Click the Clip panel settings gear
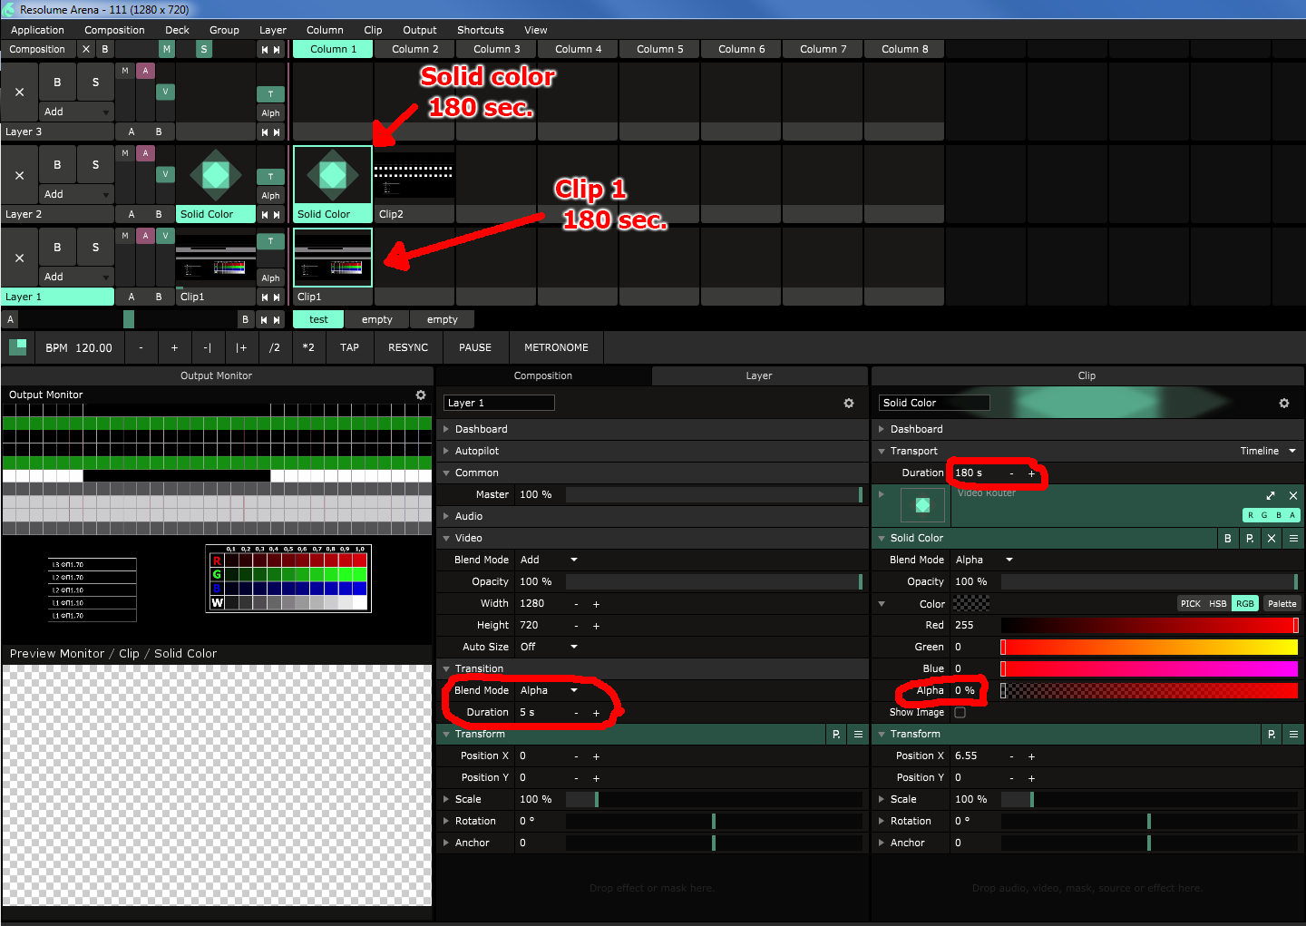Image resolution: width=1306 pixels, height=926 pixels. [1283, 404]
